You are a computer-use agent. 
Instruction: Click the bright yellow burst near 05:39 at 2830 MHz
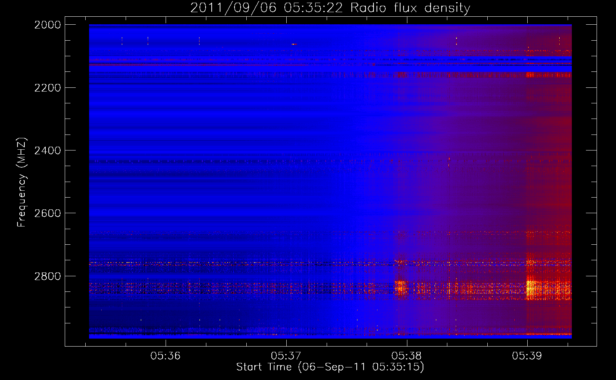532,288
